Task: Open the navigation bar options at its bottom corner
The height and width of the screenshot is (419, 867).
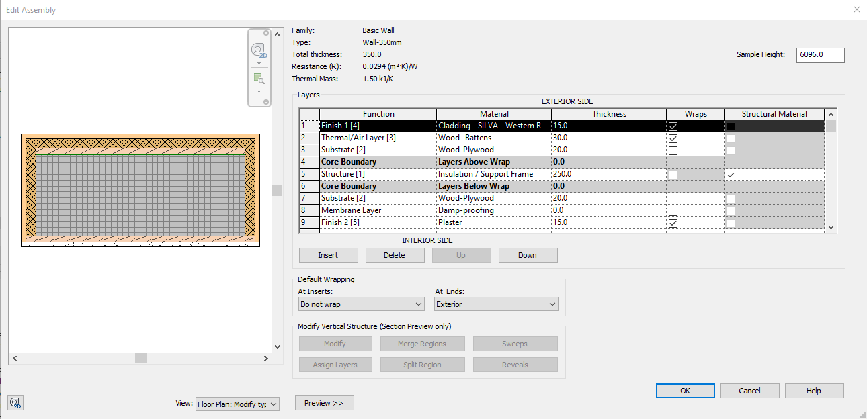Action: [266, 102]
